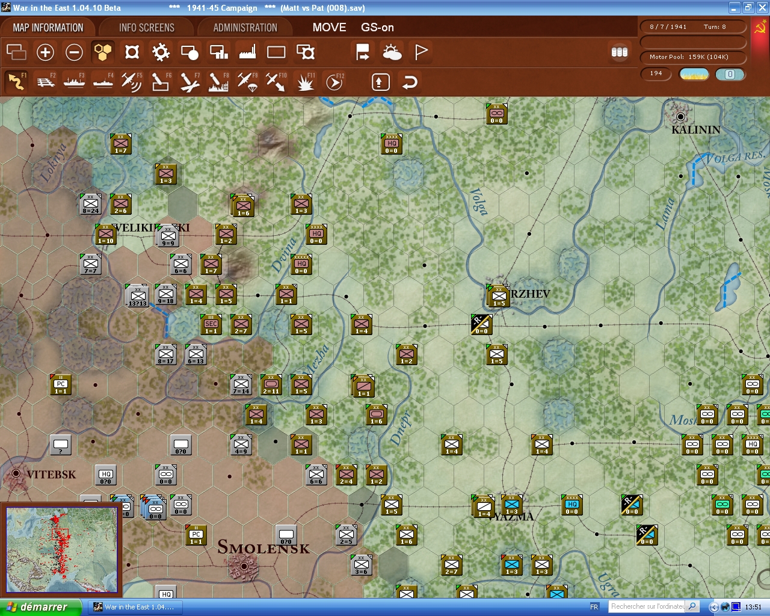Click the outlined pennant flag icon
Image resolution: width=770 pixels, height=616 pixels.
click(x=421, y=52)
